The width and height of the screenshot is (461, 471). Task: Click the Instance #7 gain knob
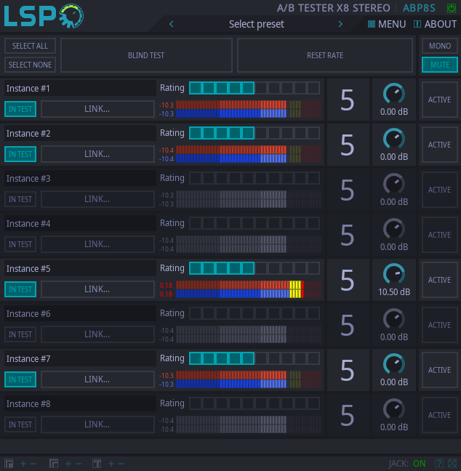tap(393, 365)
